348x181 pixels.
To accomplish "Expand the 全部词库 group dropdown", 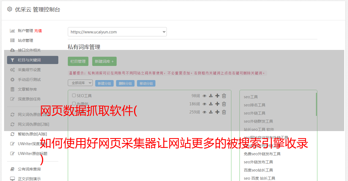I will (x=80, y=83).
